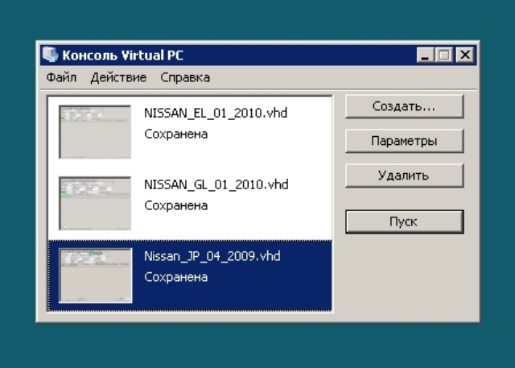Click Сохранена status under Nissan_JP_04_2009.vhd
The width and height of the screenshot is (515, 368).
(175, 277)
